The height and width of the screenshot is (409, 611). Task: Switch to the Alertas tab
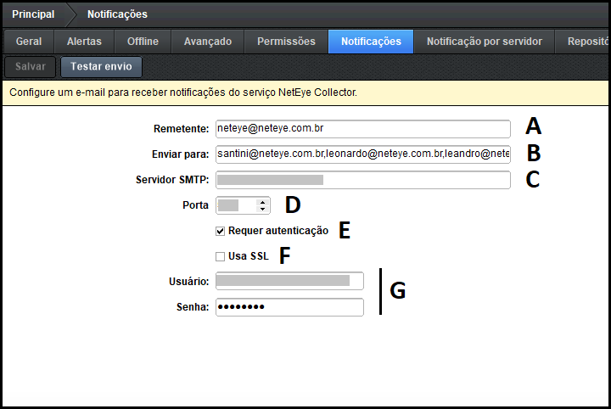click(84, 42)
